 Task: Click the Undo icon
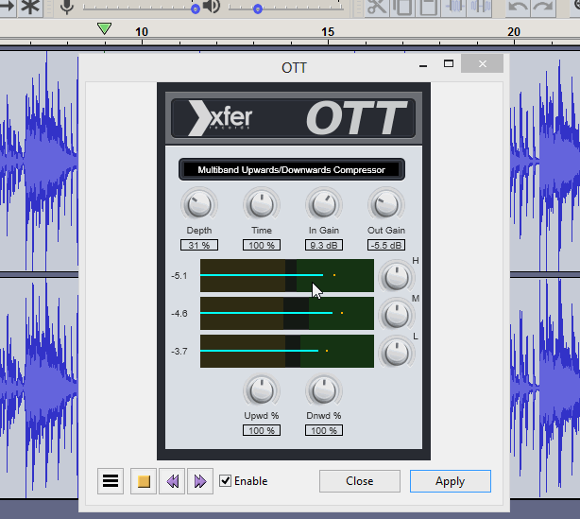518,7
